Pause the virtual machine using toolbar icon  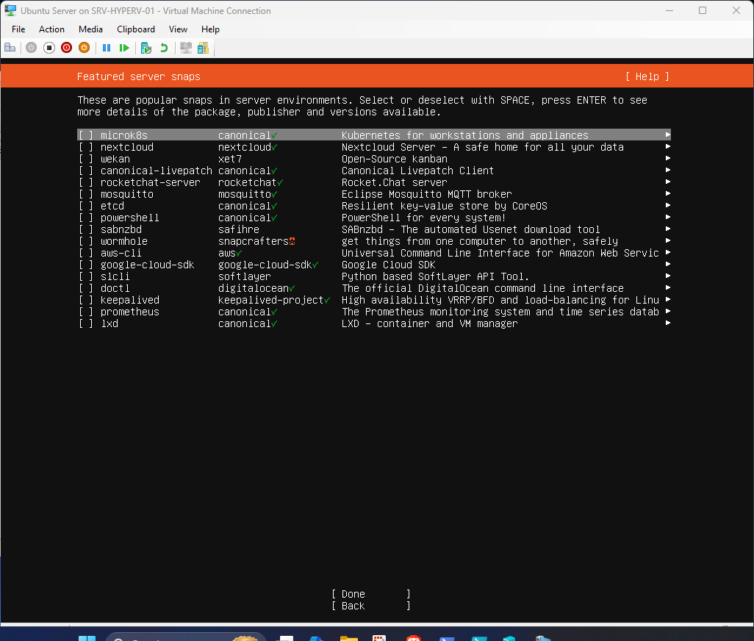coord(107,48)
